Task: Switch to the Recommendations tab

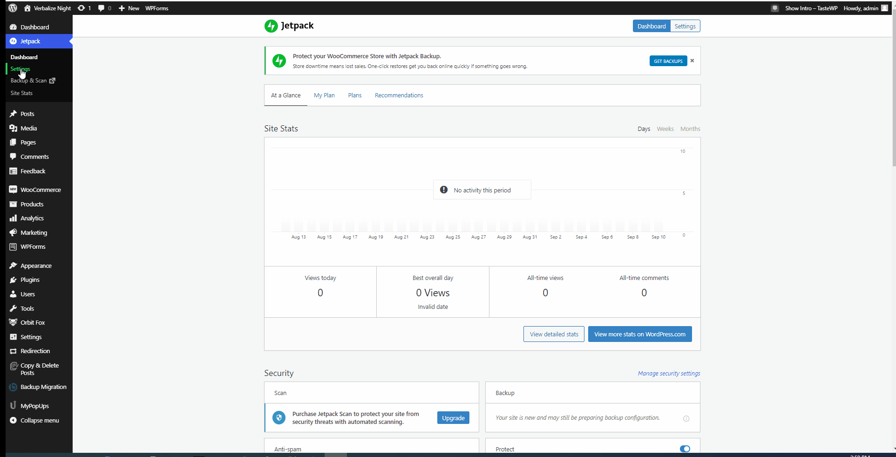Action: coord(399,95)
